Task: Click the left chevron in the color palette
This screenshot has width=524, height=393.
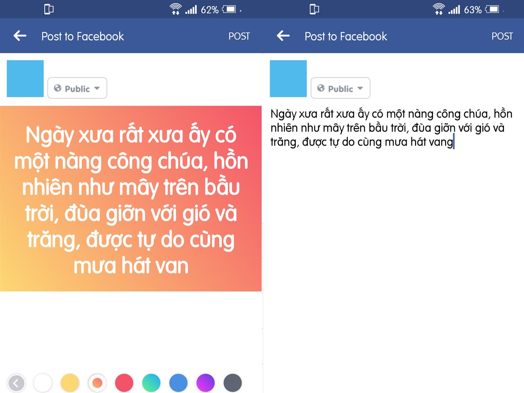Action: [x=16, y=383]
